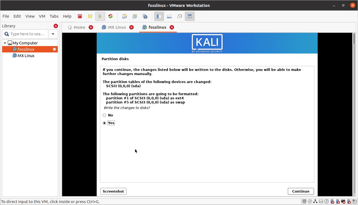Close the fosslinux tab
The image size is (358, 205).
172,27
